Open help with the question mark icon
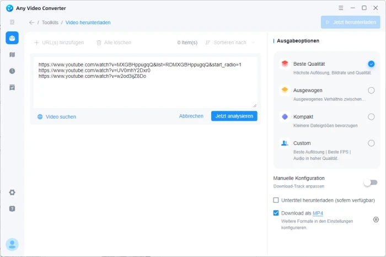The height and width of the screenshot is (257, 386). point(12,208)
